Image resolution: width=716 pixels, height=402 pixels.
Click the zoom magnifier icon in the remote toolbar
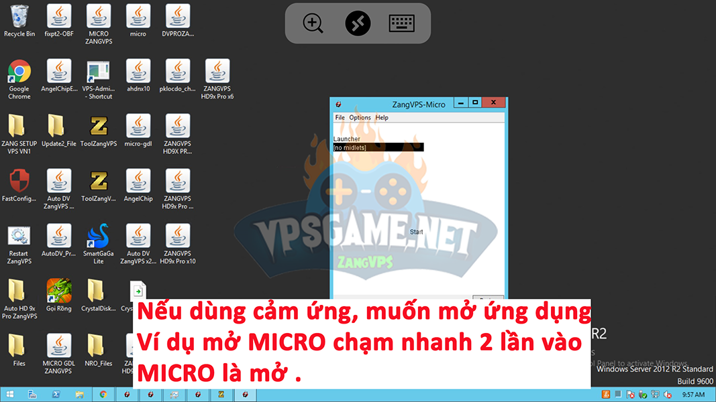click(x=313, y=23)
